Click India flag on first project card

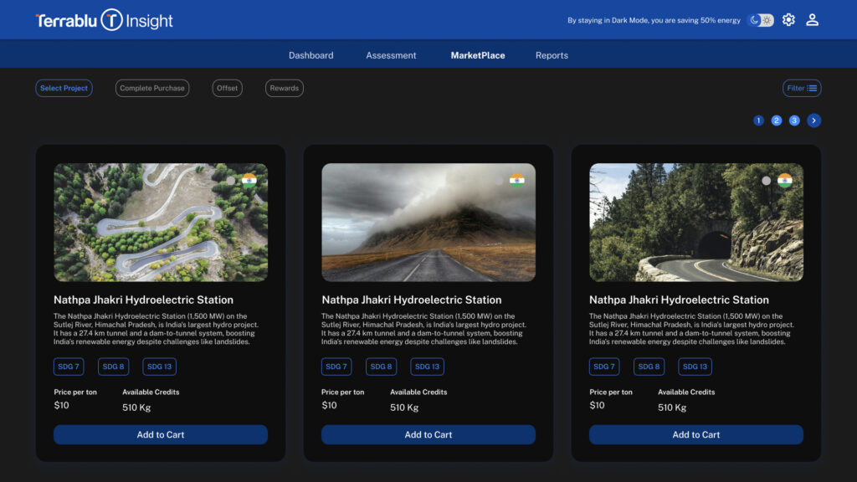(x=249, y=180)
